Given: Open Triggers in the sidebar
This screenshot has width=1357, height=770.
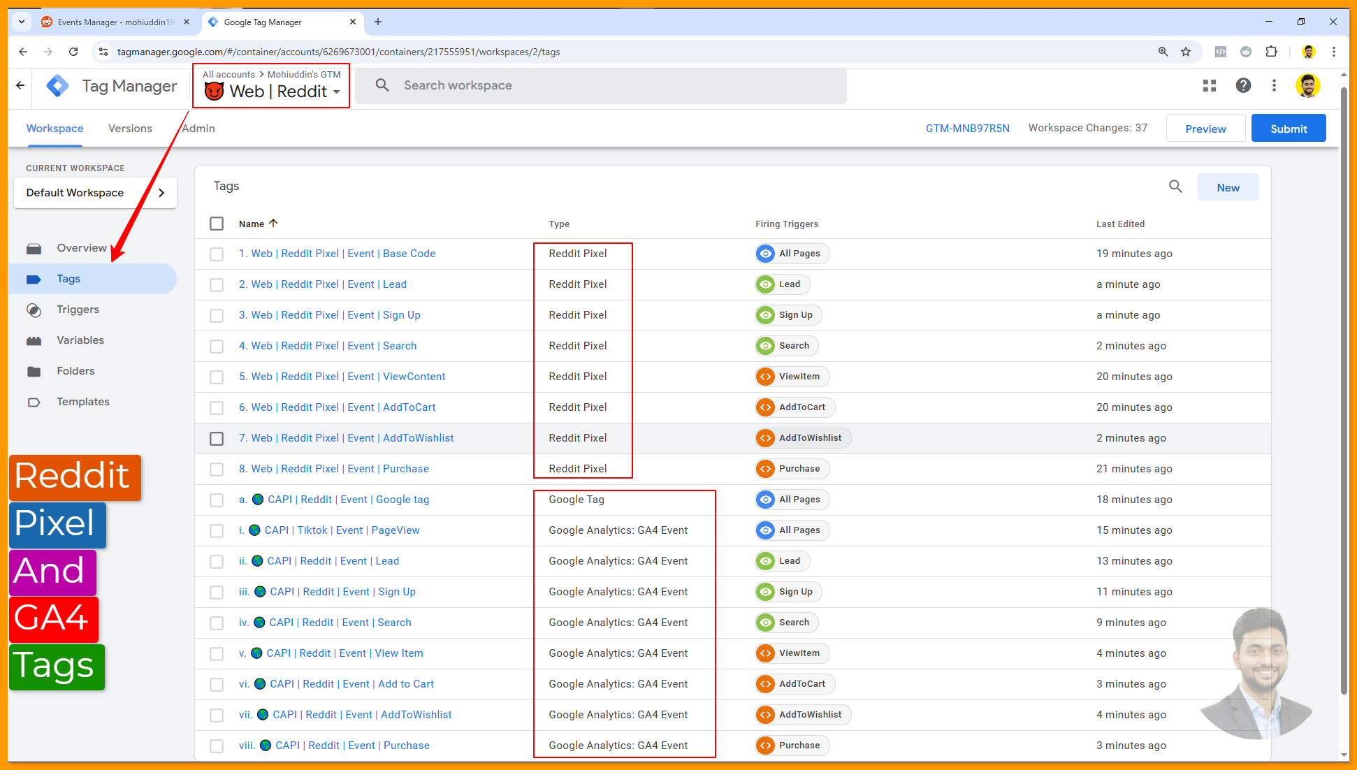Looking at the screenshot, I should (x=78, y=310).
